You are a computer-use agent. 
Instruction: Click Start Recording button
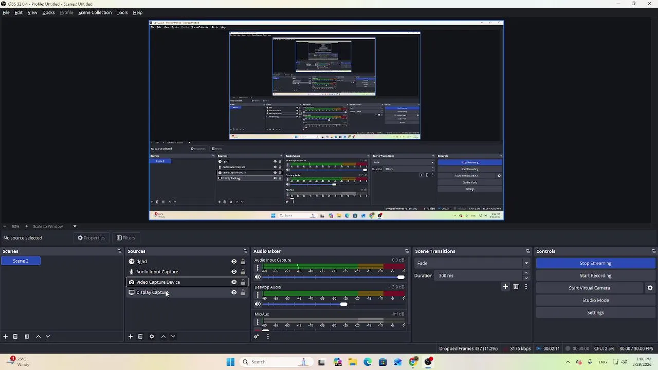pyautogui.click(x=595, y=276)
